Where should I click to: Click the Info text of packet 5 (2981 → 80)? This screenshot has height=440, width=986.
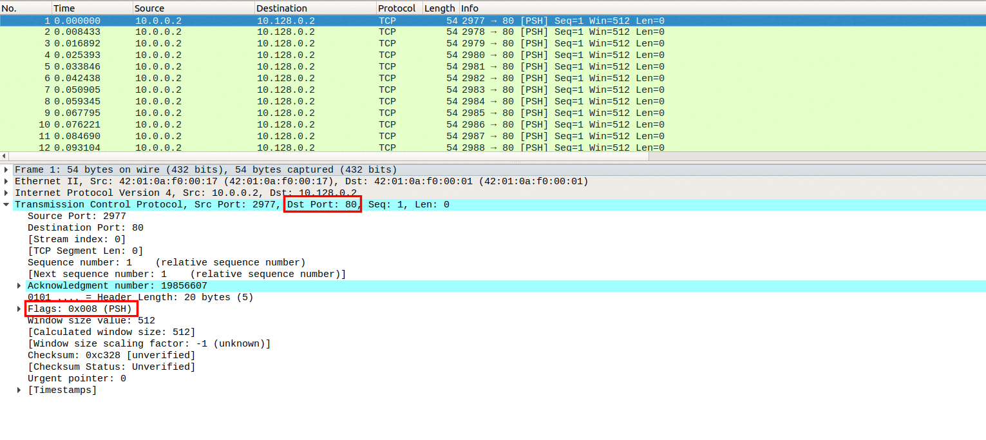pyautogui.click(x=564, y=67)
